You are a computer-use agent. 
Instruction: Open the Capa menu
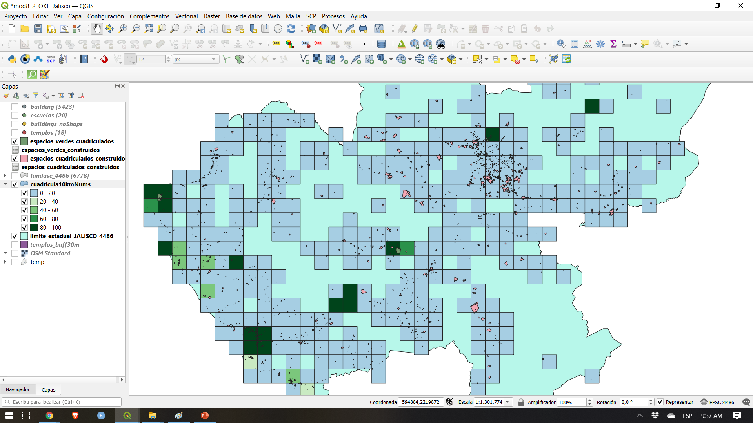point(75,16)
